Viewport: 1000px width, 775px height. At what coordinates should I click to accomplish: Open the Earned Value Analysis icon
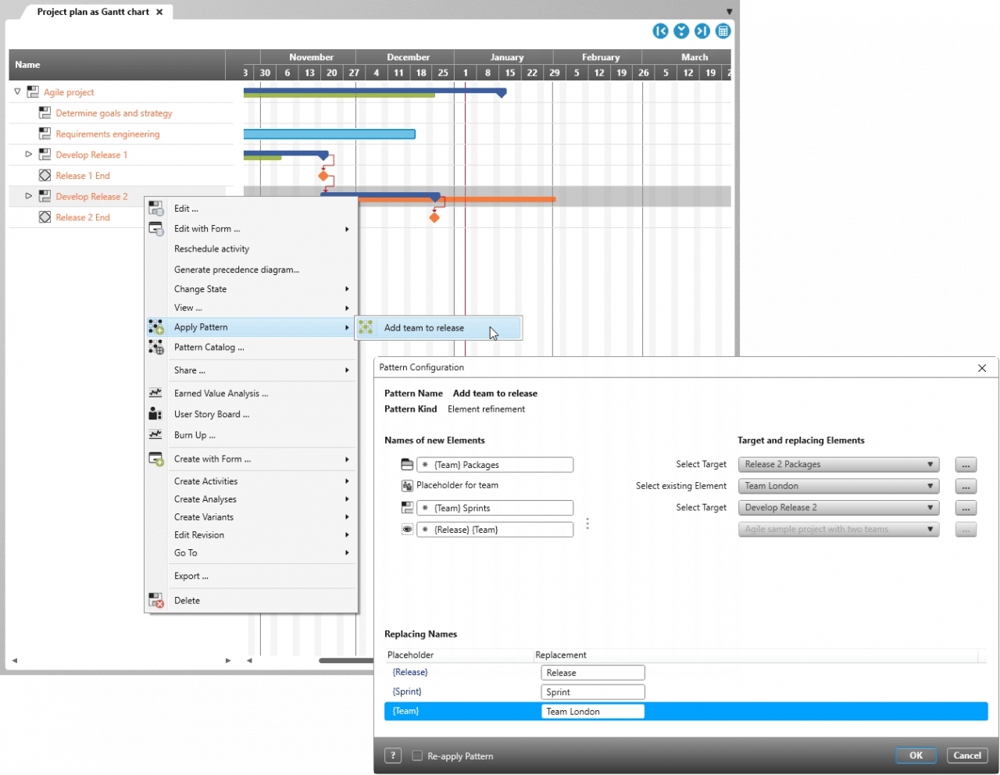click(x=155, y=393)
